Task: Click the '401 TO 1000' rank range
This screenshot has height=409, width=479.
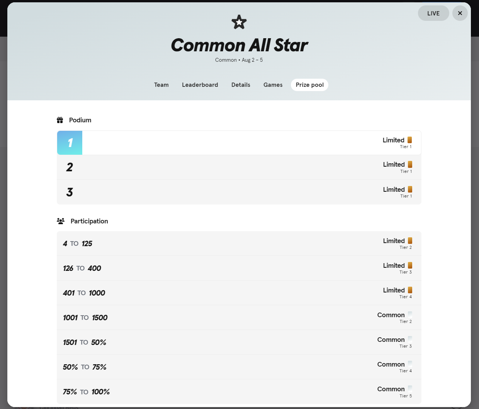Action: click(x=84, y=293)
